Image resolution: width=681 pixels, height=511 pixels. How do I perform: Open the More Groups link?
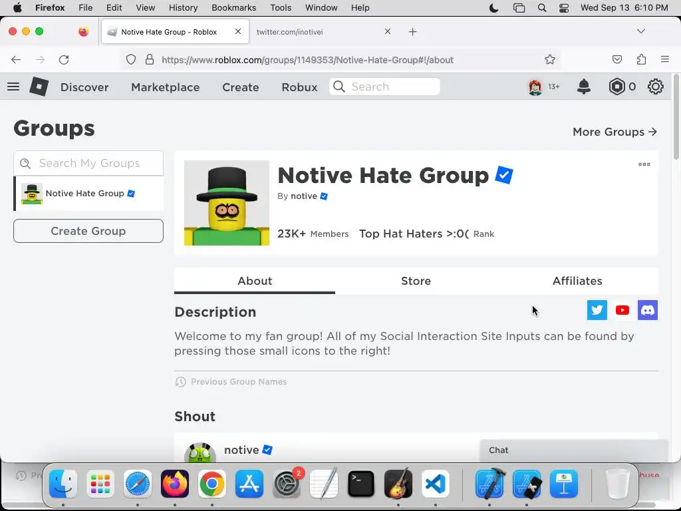[x=614, y=132]
